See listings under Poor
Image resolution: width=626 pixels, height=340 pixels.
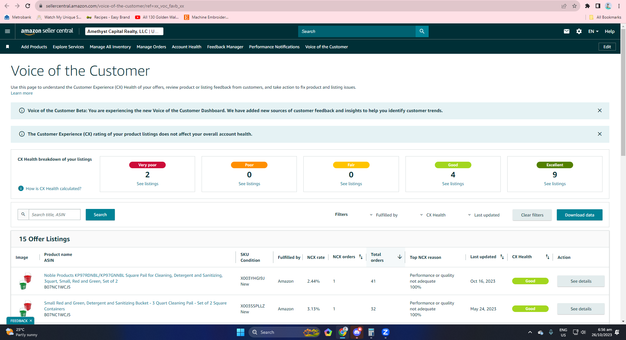click(249, 184)
